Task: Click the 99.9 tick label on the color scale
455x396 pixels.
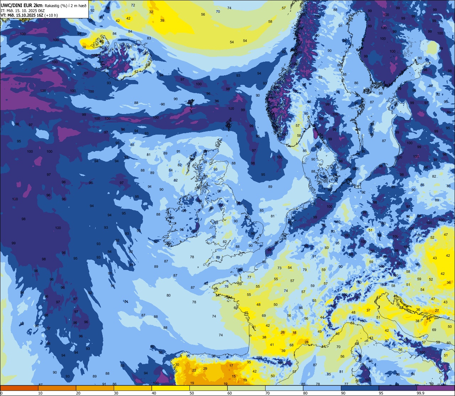Action: click(421, 393)
